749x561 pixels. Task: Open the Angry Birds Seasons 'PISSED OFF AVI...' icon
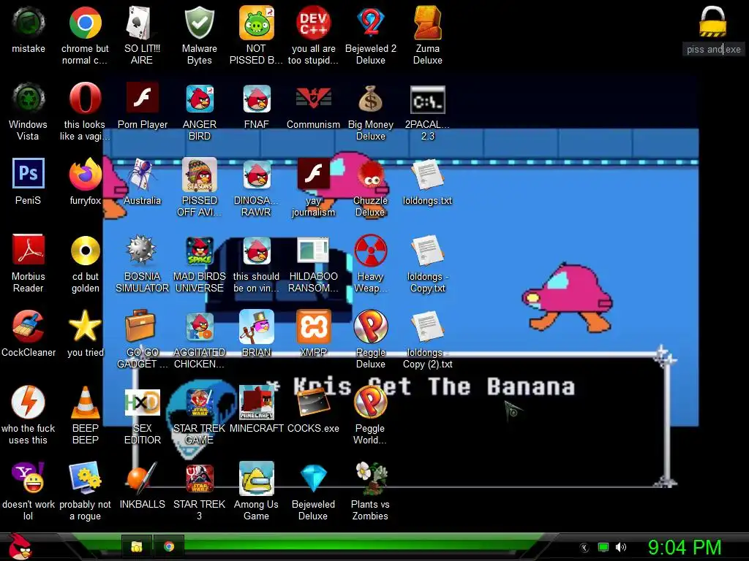pyautogui.click(x=199, y=175)
